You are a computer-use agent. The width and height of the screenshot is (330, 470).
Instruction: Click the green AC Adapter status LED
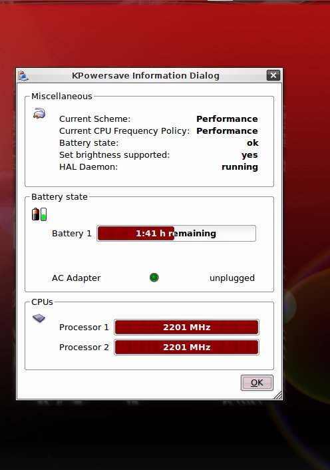pyautogui.click(x=154, y=278)
